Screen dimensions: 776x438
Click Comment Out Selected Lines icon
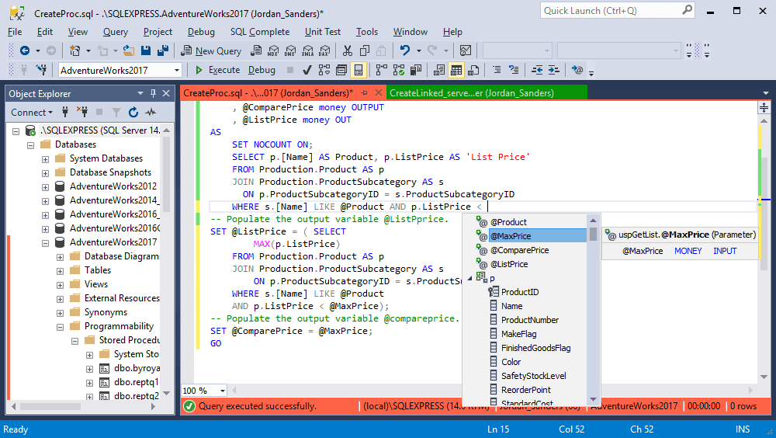click(497, 70)
